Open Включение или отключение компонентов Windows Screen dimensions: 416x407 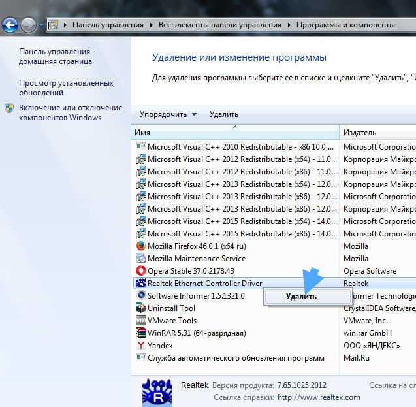[71, 112]
